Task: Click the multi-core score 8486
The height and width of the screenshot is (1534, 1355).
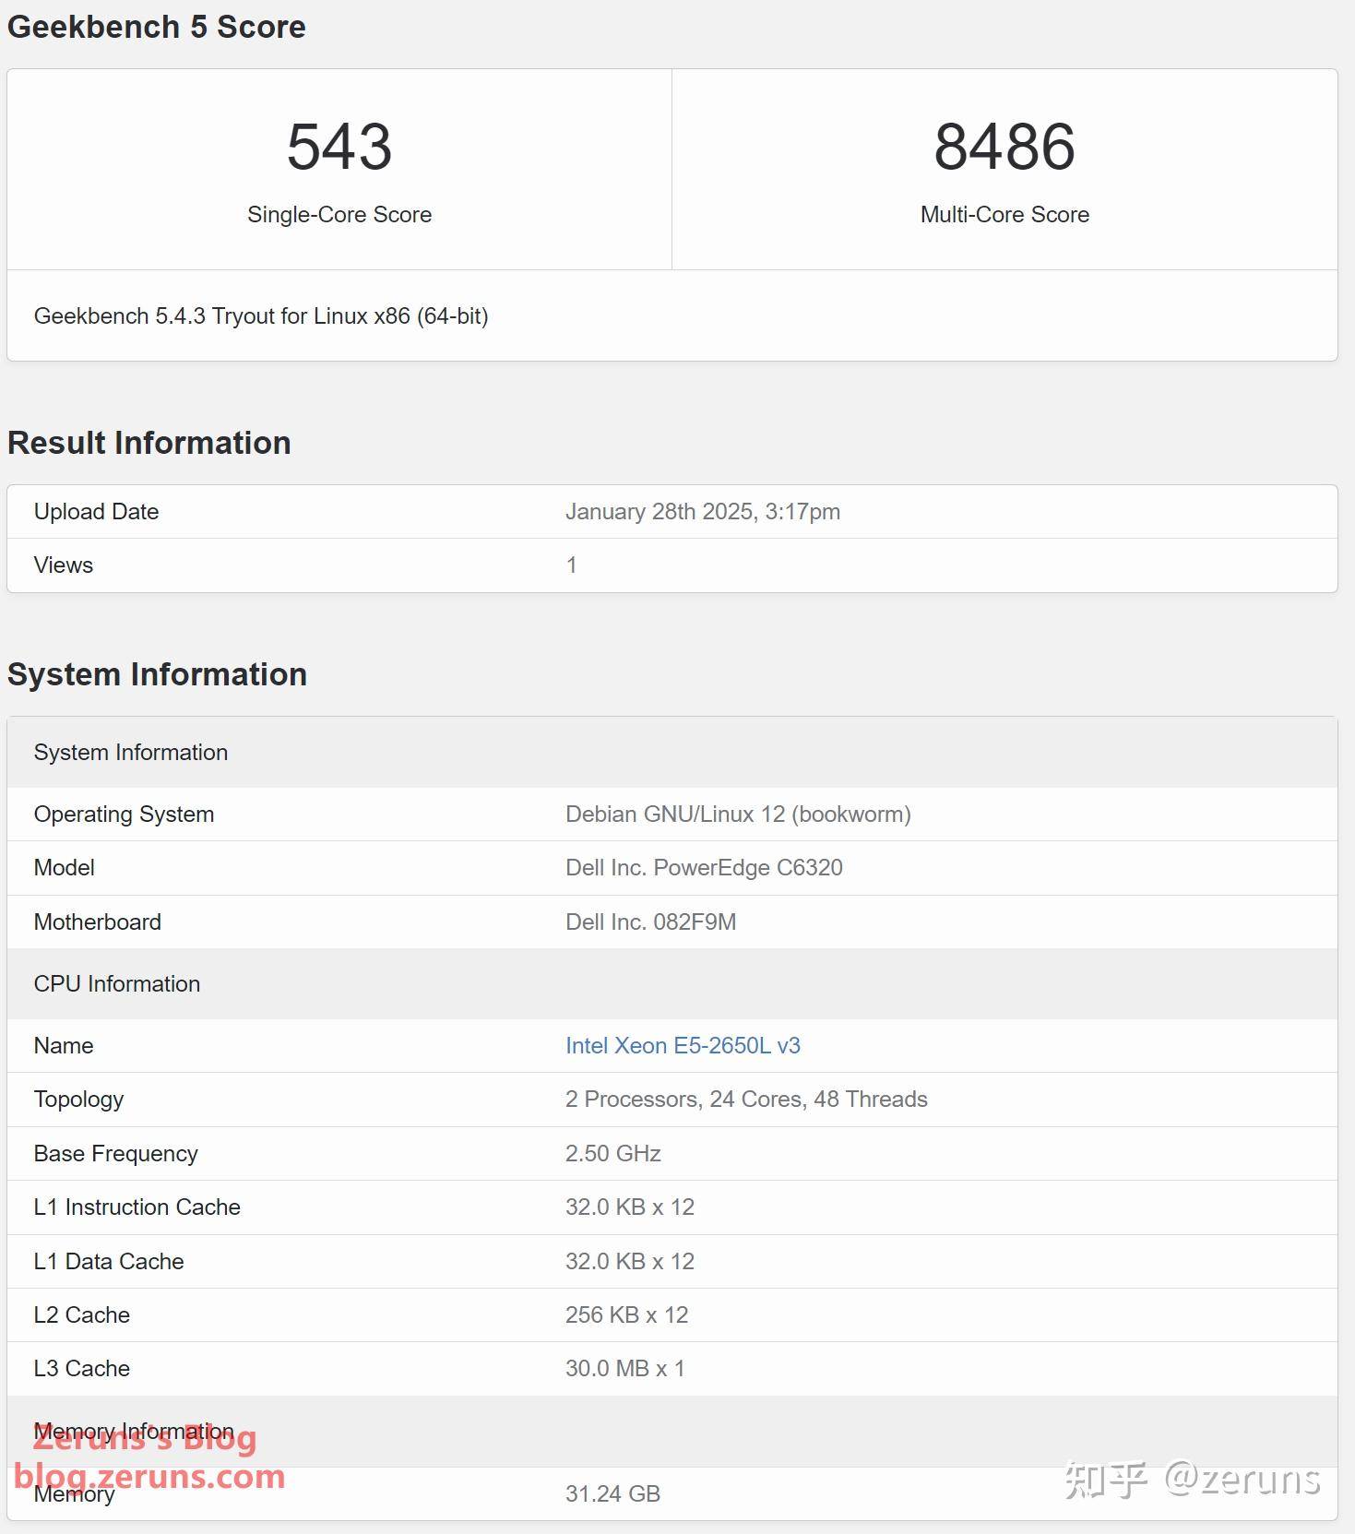Action: (1004, 147)
